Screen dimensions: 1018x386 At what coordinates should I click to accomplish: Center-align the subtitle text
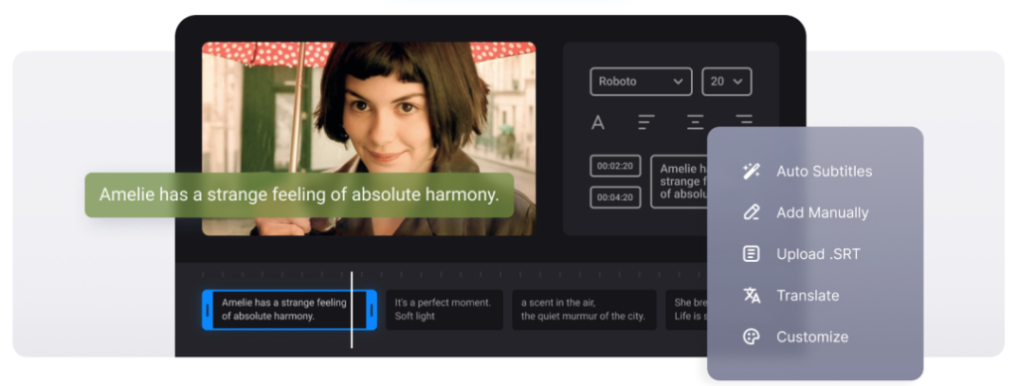click(695, 122)
